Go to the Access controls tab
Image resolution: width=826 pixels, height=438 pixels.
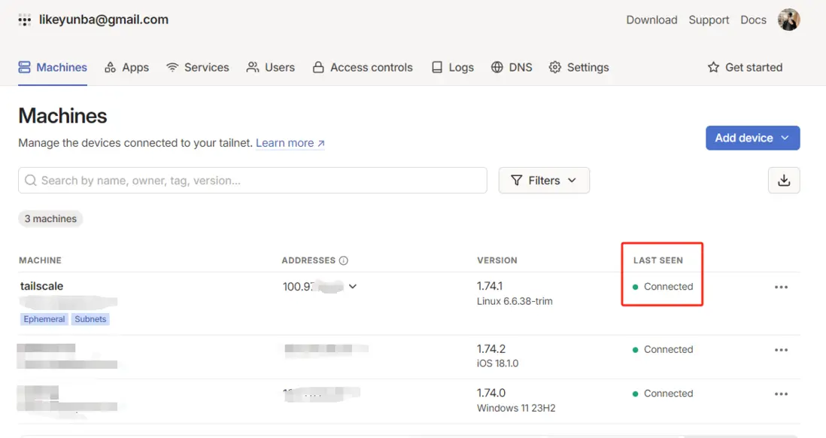tap(363, 67)
